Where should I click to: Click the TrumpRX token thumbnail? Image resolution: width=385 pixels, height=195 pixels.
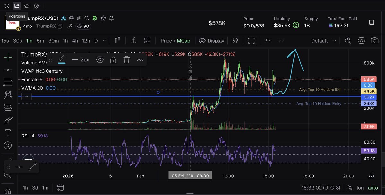pyautogui.click(x=12, y=23)
